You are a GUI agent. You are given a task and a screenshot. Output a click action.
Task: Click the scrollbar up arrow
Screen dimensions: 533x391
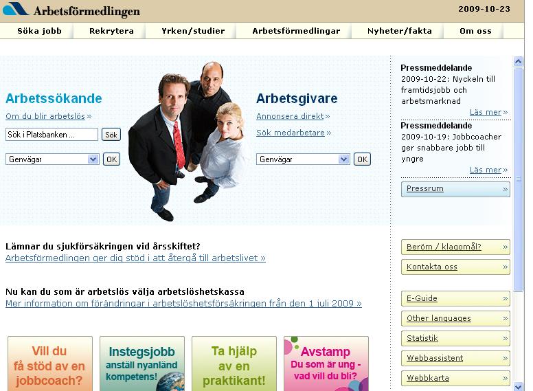pyautogui.click(x=518, y=61)
